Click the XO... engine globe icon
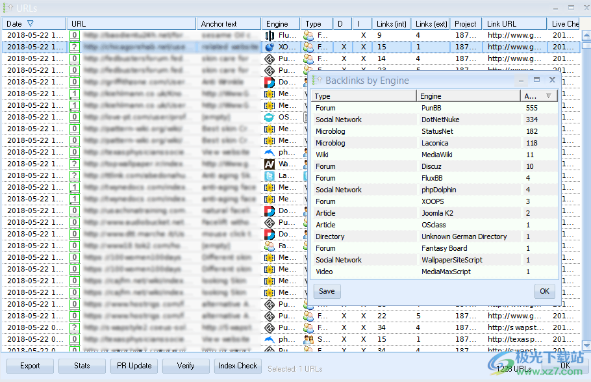The image size is (591, 382). [269, 47]
